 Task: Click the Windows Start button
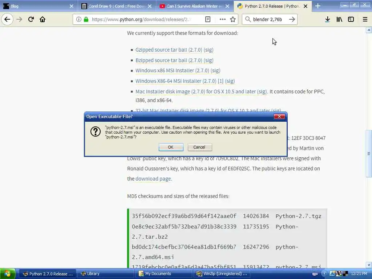click(x=8, y=274)
